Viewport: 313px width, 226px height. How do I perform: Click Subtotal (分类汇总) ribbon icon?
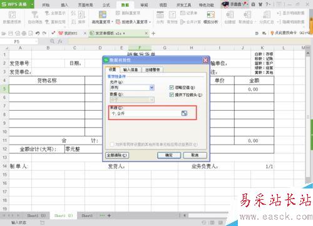pos(267,15)
